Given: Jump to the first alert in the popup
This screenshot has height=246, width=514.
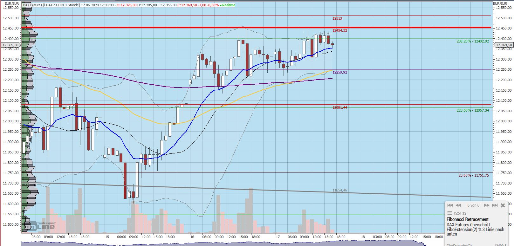Looking at the screenshot, I should point(450,205).
